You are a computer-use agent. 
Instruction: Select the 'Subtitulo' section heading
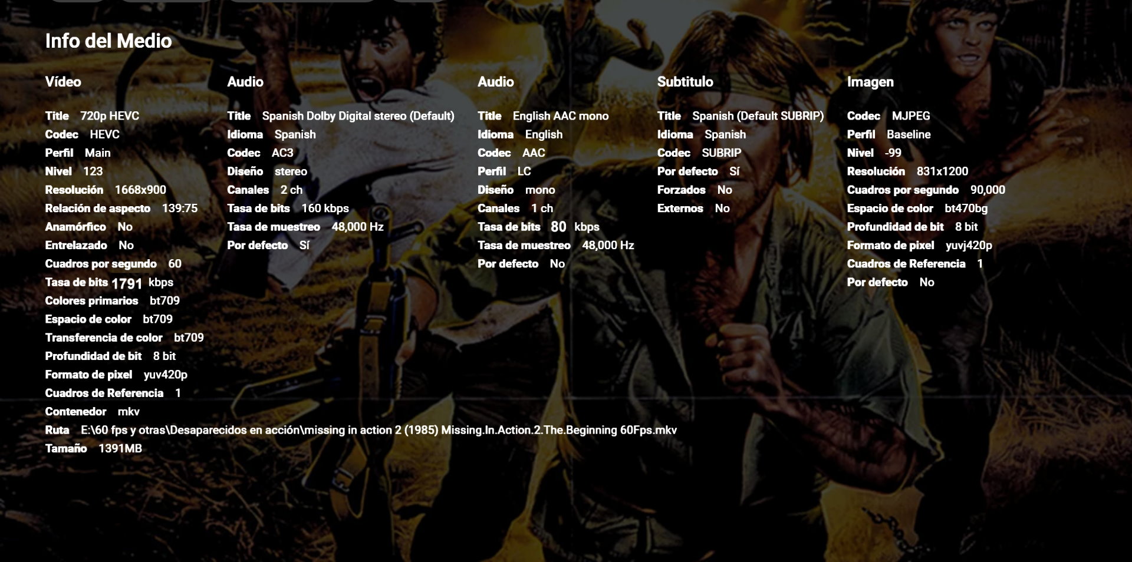(685, 82)
